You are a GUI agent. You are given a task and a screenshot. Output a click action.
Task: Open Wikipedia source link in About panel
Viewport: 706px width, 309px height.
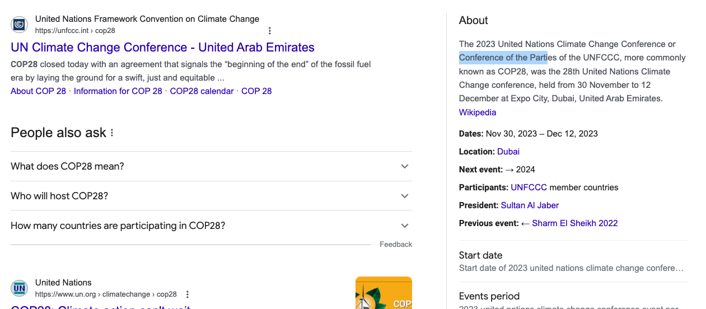tap(478, 112)
